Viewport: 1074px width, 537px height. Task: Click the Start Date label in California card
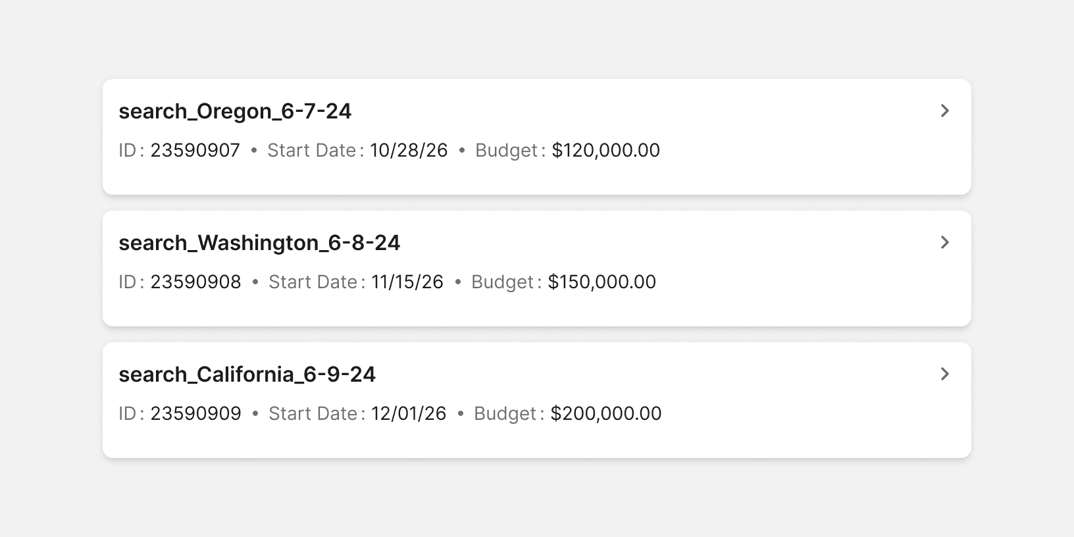point(313,413)
